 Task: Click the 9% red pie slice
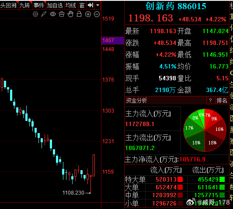point(214,120)
